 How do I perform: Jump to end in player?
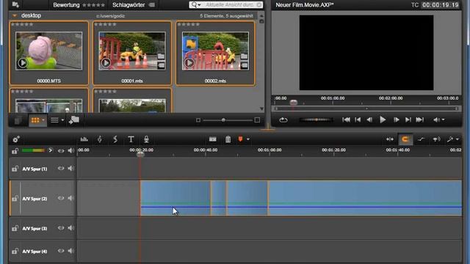(419, 120)
